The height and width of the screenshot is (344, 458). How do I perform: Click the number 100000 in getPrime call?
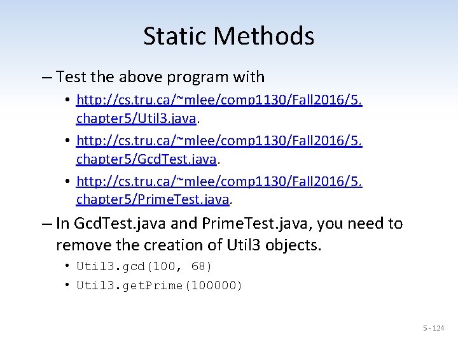tap(214, 285)
